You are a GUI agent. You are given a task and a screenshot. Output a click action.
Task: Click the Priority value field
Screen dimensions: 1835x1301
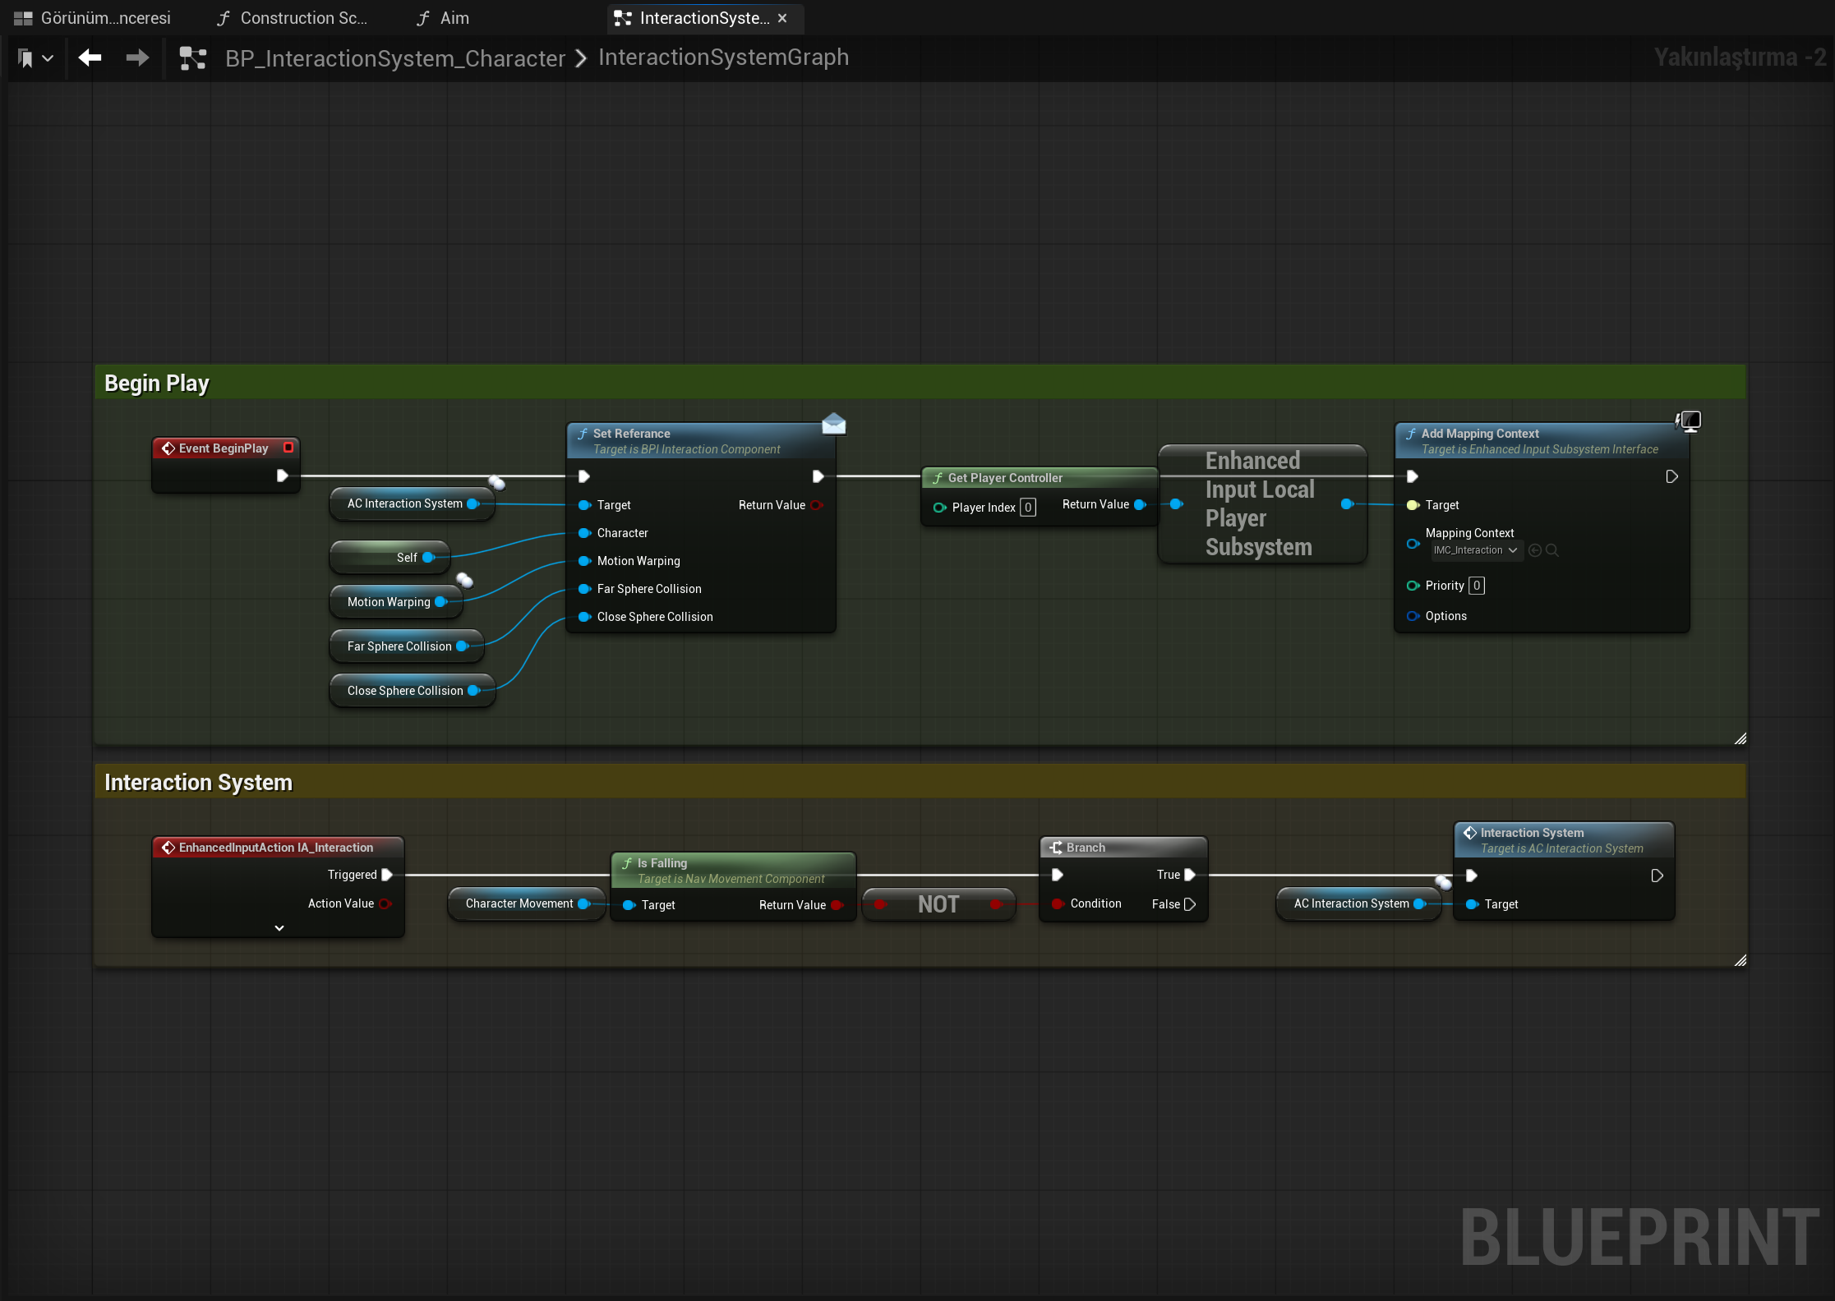(1477, 586)
